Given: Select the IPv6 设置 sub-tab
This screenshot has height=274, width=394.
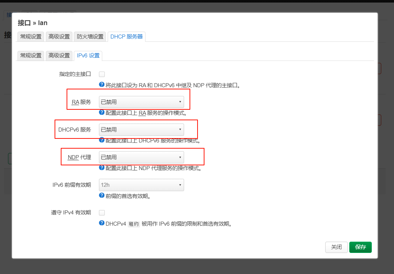Looking at the screenshot, I should click(88, 56).
